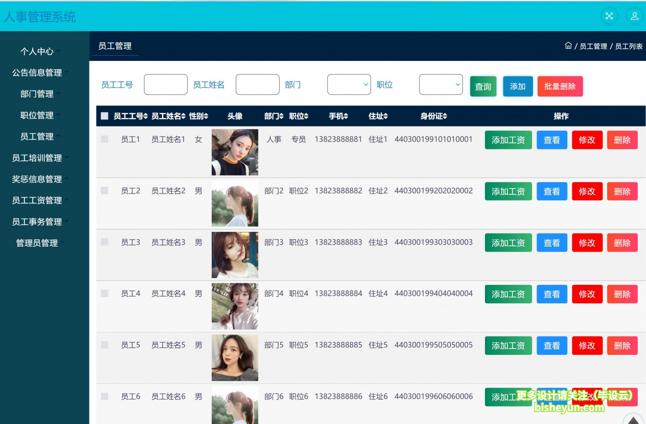Sort by 手机 column sort icon
This screenshot has width=646, height=424.
346,116
